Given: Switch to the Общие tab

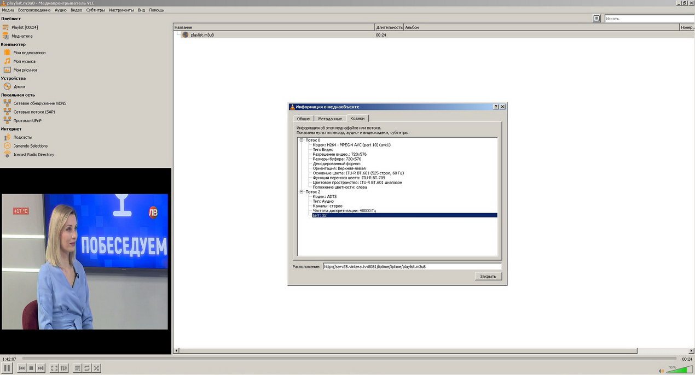Looking at the screenshot, I should pyautogui.click(x=303, y=119).
